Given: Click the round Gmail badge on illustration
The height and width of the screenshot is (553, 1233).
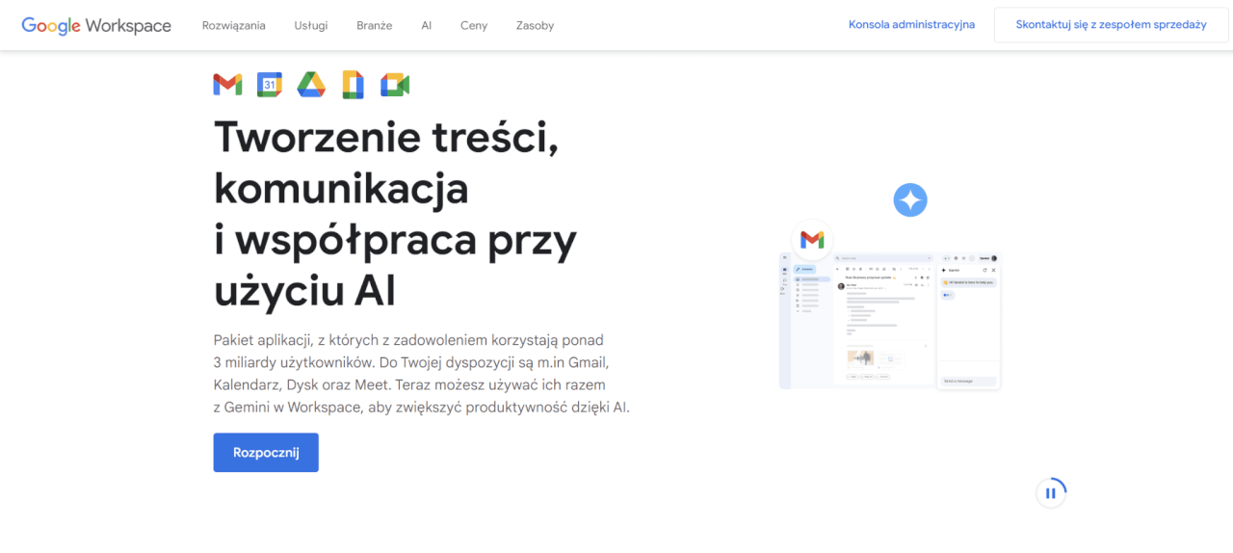Looking at the screenshot, I should click(812, 239).
